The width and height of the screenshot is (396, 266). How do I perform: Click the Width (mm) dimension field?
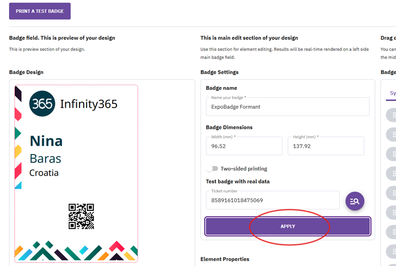244,146
